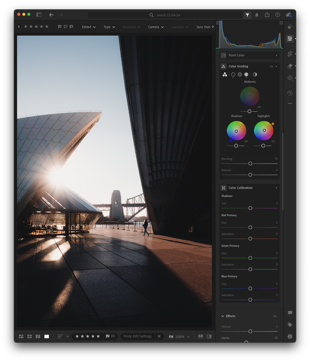Toggle the left sidebar panel icon
Viewport: 310px width, 361px height.
click(39, 15)
